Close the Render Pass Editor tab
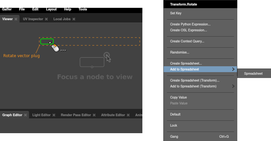Screen dimensions: 271x141 94,115
